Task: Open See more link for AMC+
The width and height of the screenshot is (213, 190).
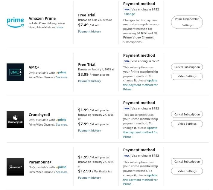Action: [x=62, y=77]
